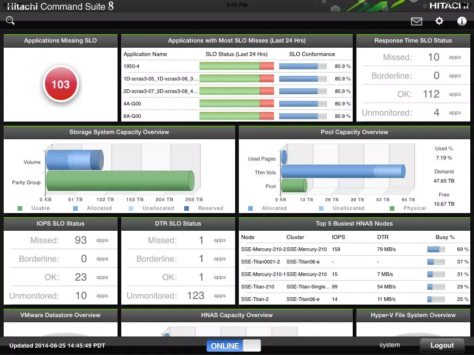Open settings gear icon
Viewport: 474px width, 355px height.
(x=439, y=21)
